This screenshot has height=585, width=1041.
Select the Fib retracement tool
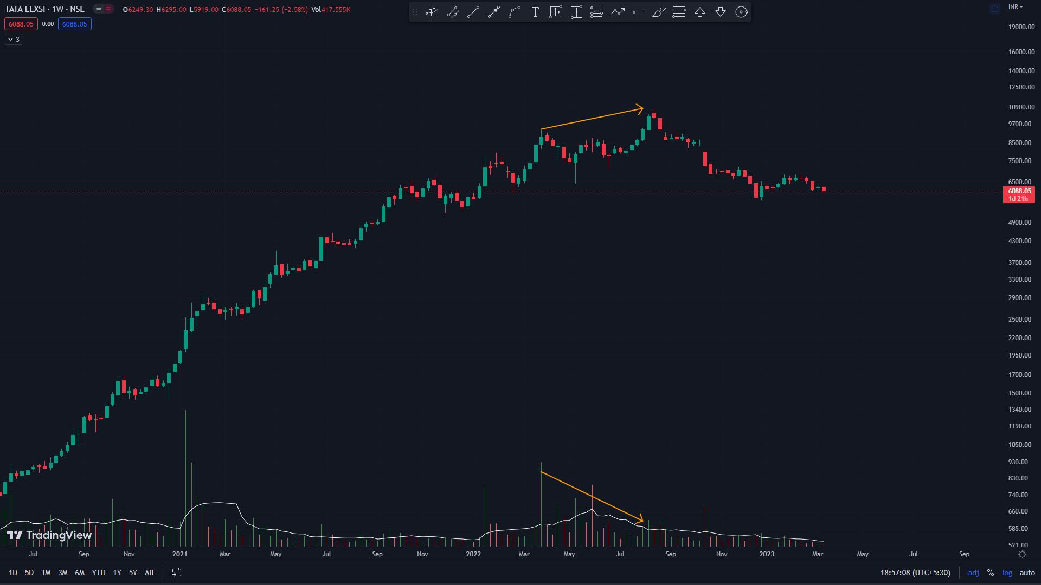(x=597, y=12)
